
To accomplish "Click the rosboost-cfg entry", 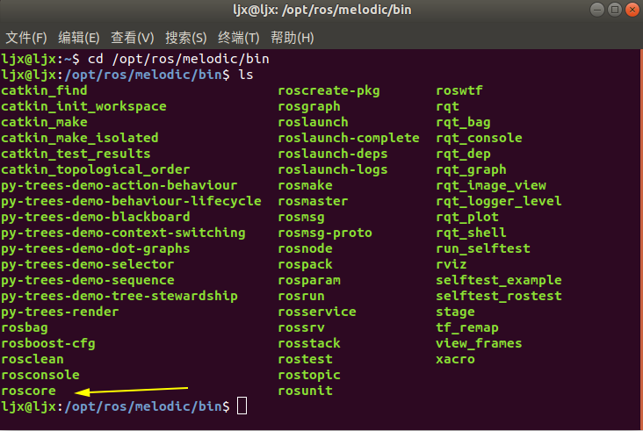I will (x=48, y=343).
